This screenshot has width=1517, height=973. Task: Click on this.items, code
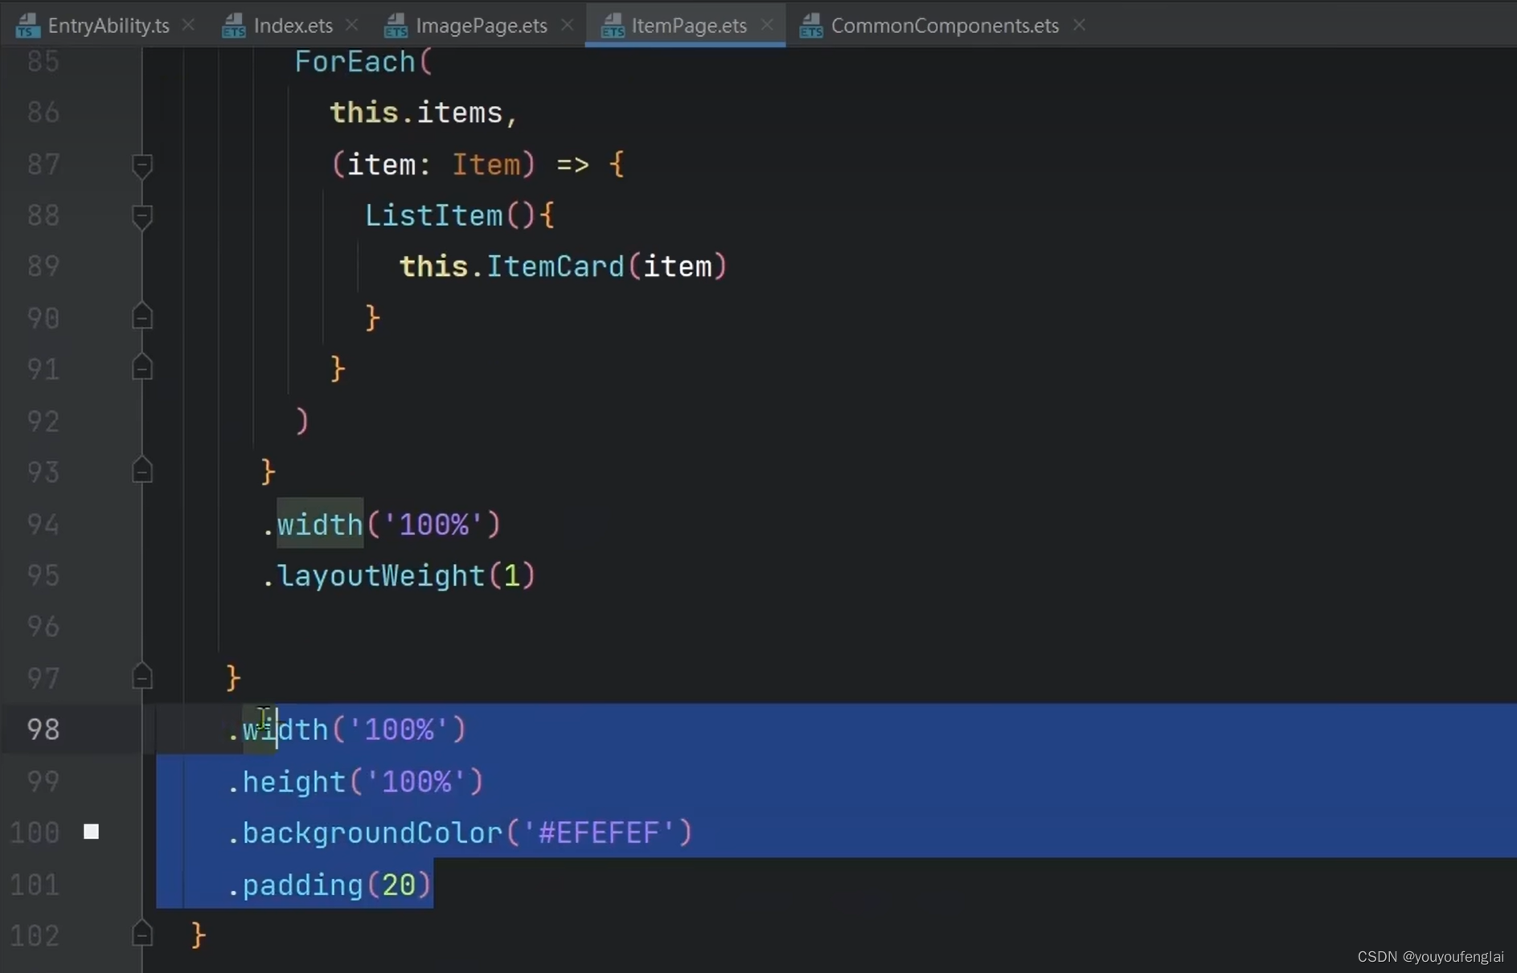(424, 112)
